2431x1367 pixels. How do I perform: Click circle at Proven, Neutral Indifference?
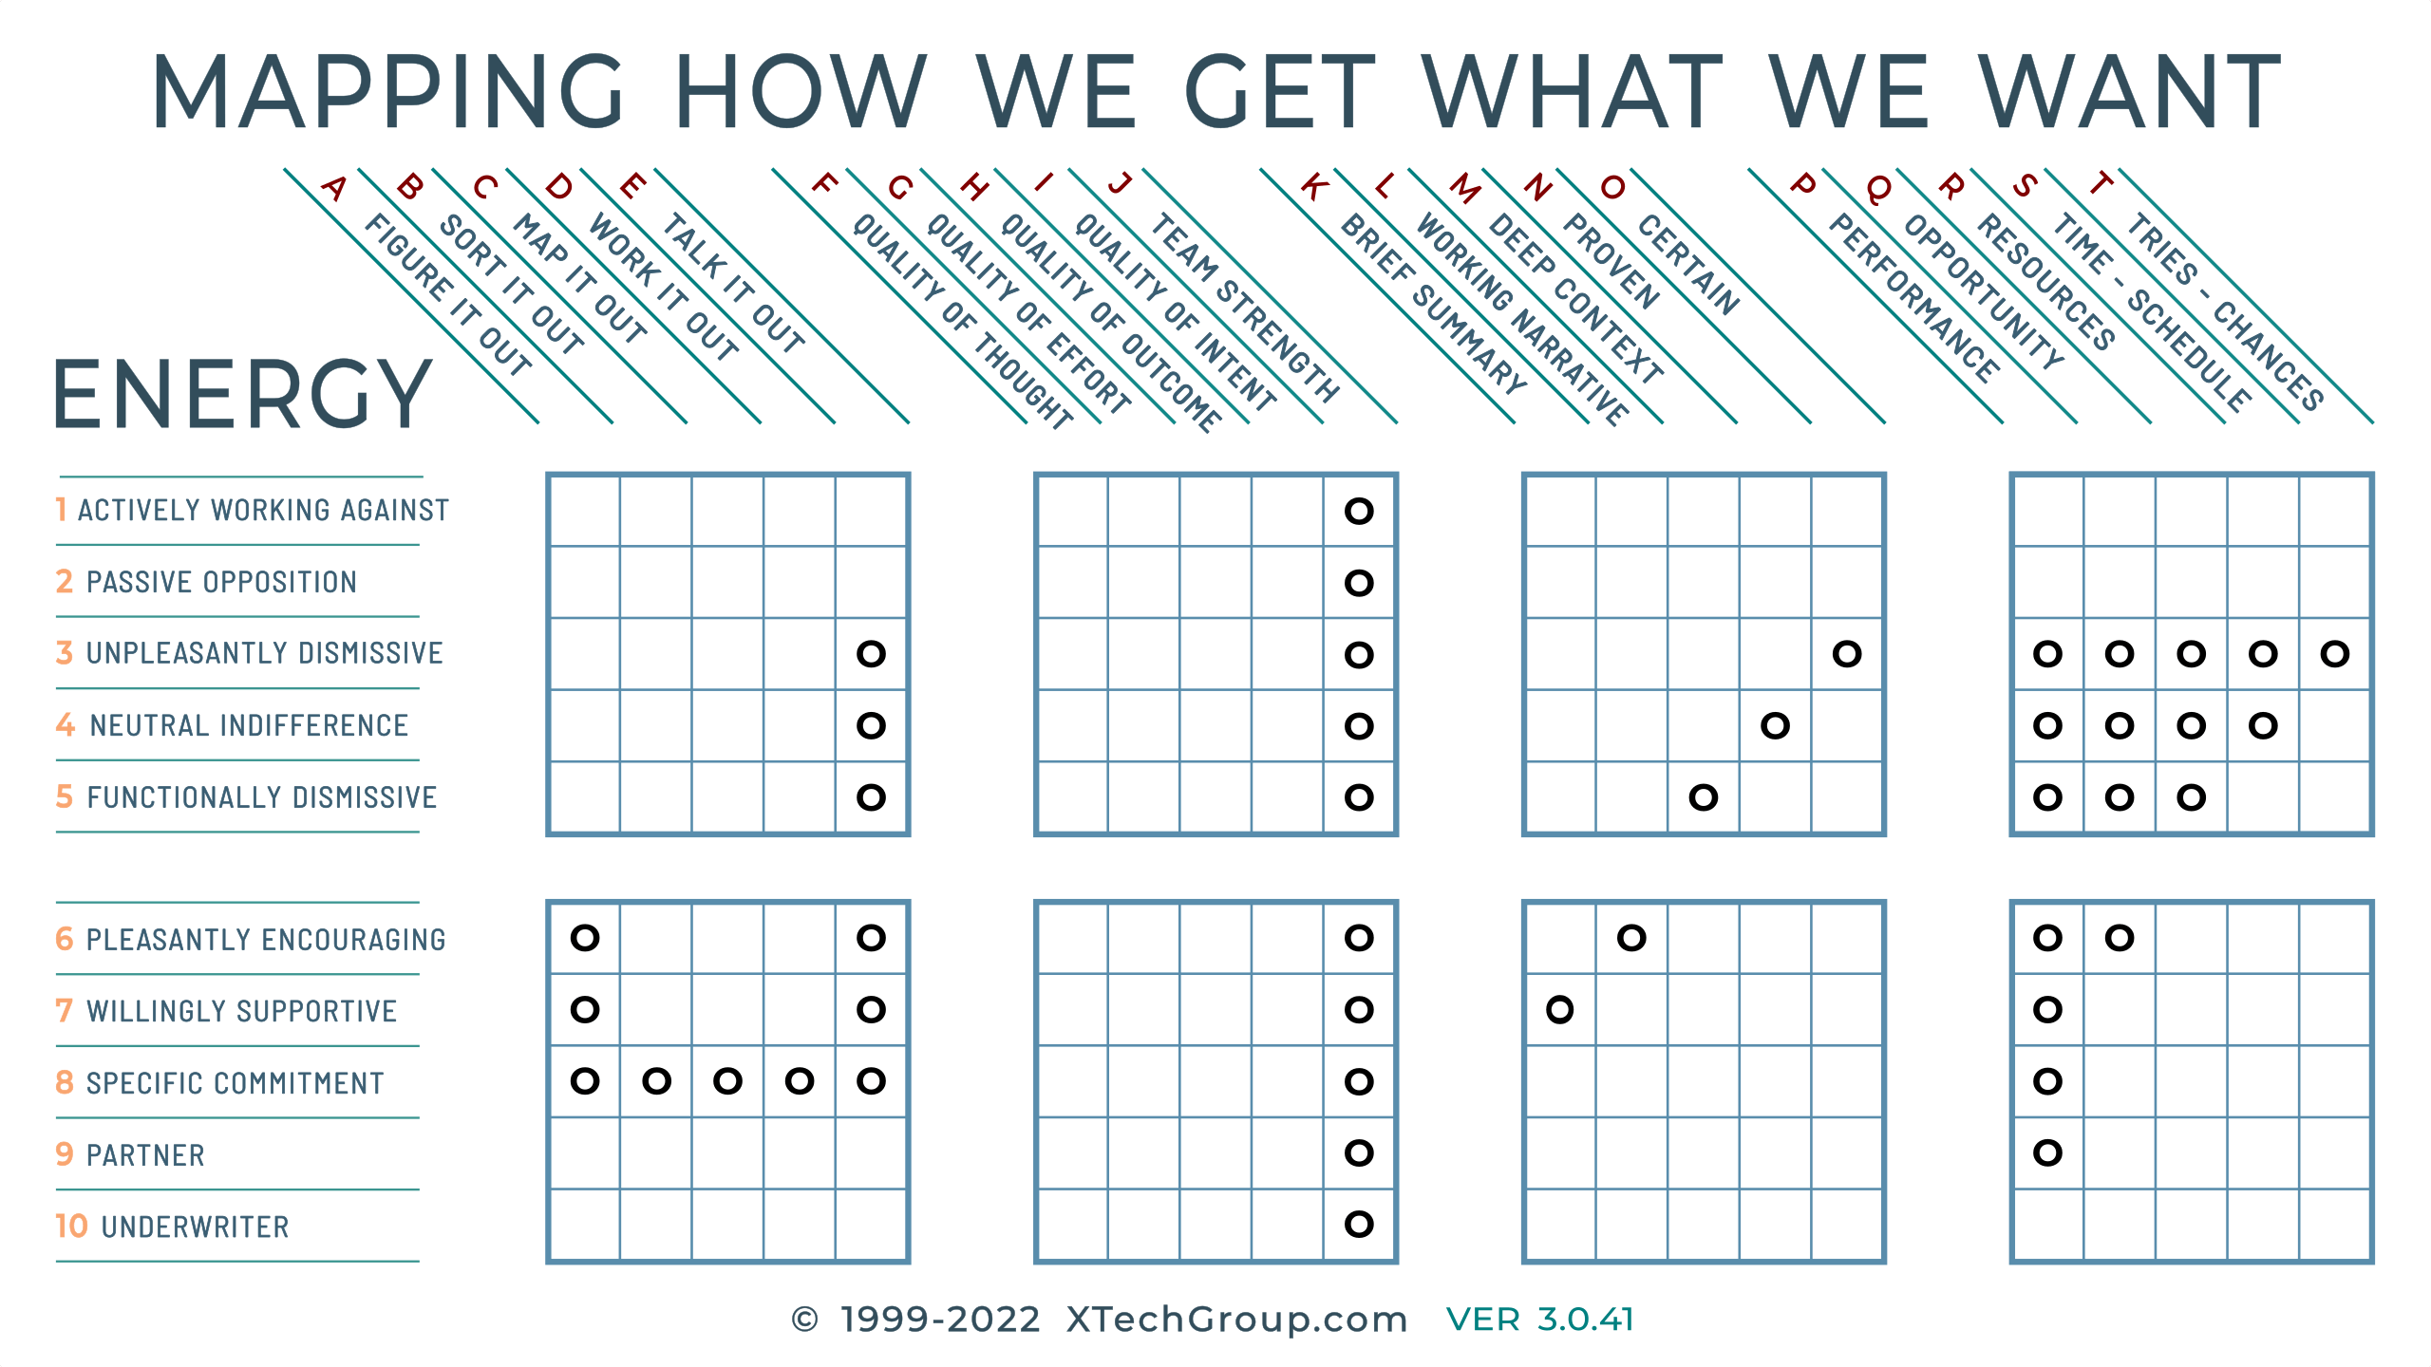(x=1775, y=726)
